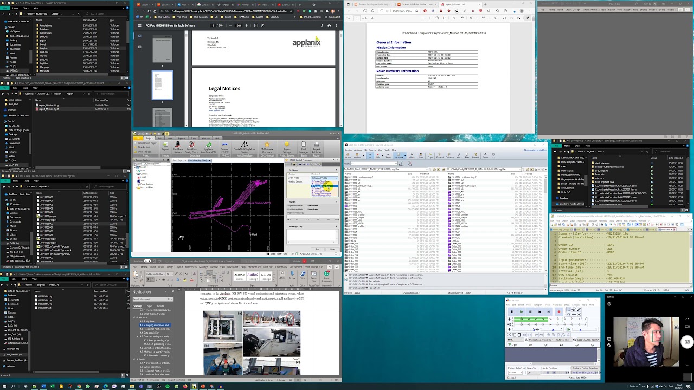Click Peek icon in Beyond Compare

click(x=410, y=163)
